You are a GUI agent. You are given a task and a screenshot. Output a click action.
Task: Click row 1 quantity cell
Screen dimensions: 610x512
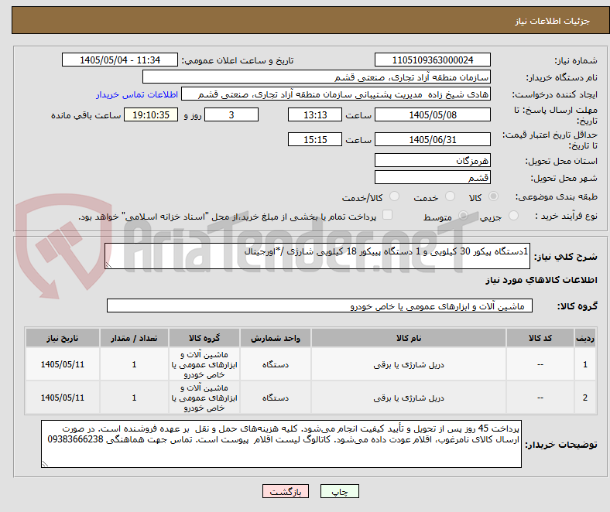click(134, 364)
